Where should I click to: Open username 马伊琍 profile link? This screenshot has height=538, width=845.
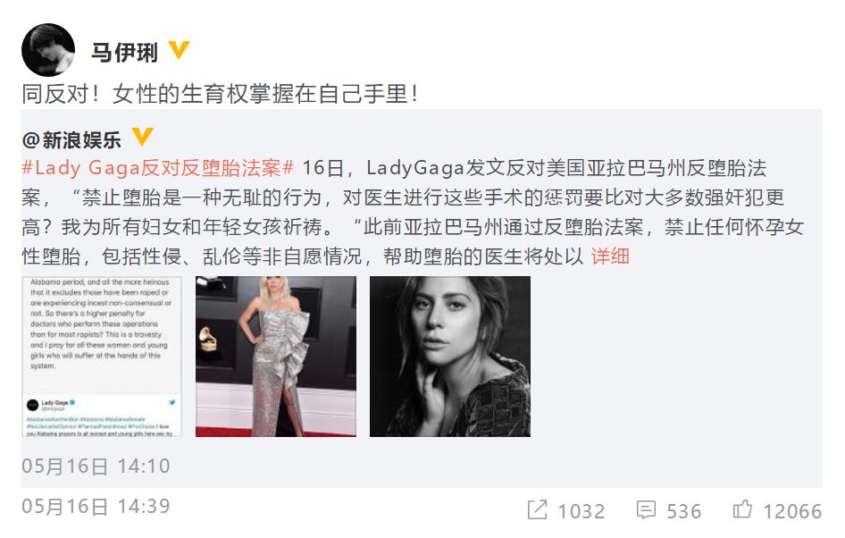124,53
